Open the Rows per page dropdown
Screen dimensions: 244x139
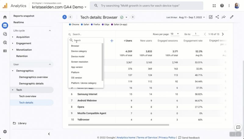pyautogui.click(x=174, y=34)
